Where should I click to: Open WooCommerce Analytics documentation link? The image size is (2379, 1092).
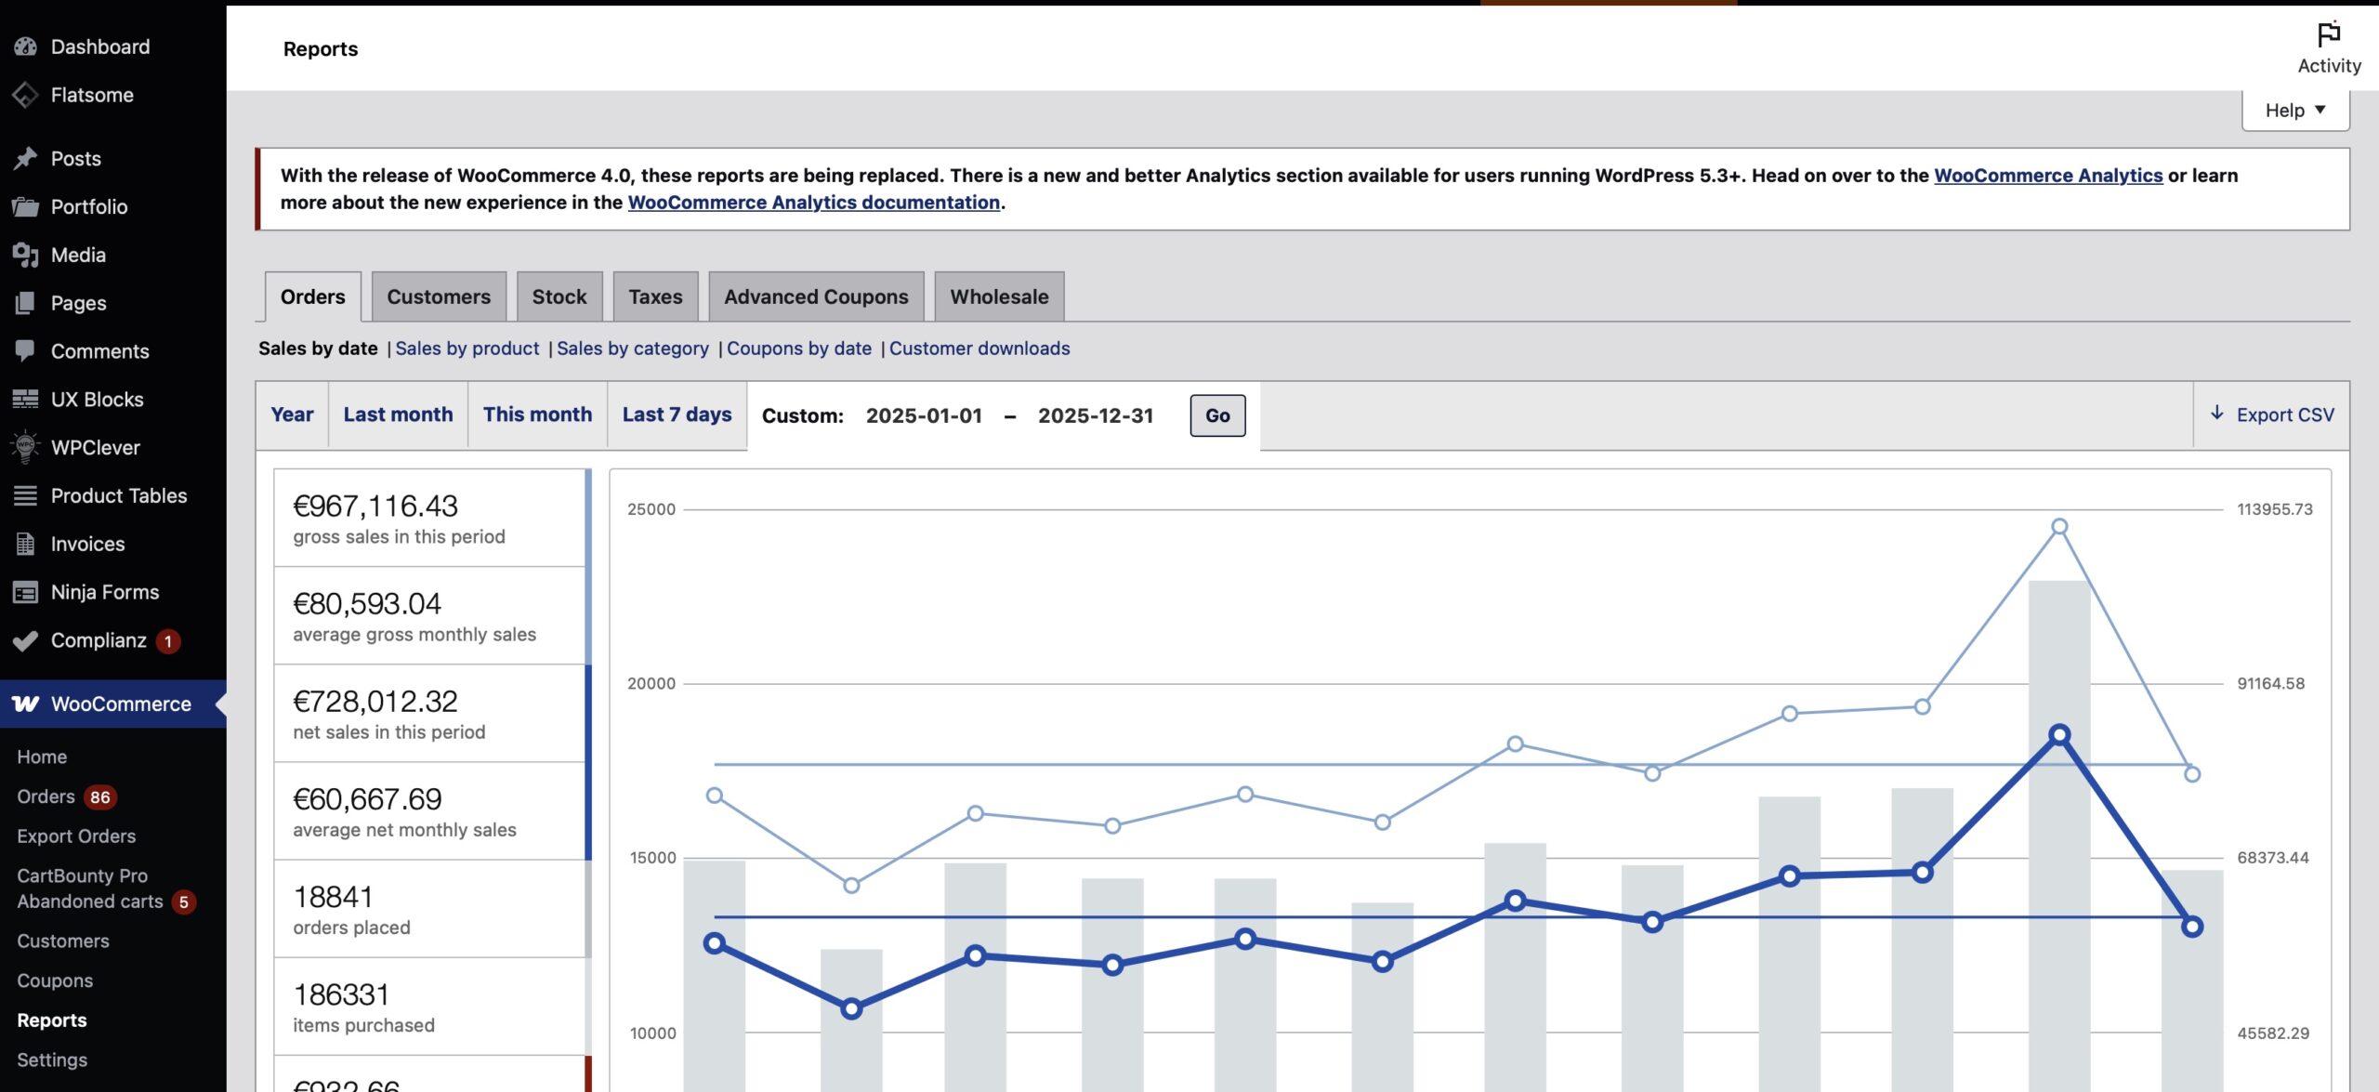click(813, 203)
